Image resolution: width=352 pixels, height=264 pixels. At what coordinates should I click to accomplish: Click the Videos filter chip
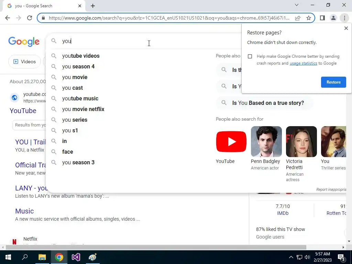click(x=24, y=62)
